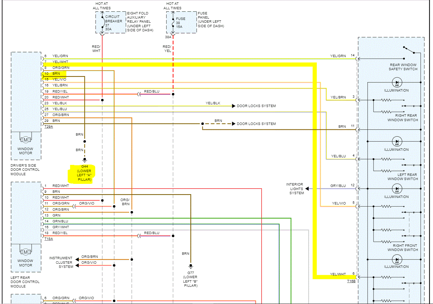Click Interior Lights System label

pos(295,189)
